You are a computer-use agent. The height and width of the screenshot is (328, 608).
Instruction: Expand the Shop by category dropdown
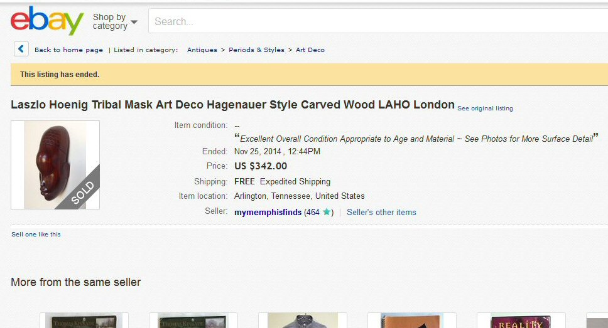115,21
